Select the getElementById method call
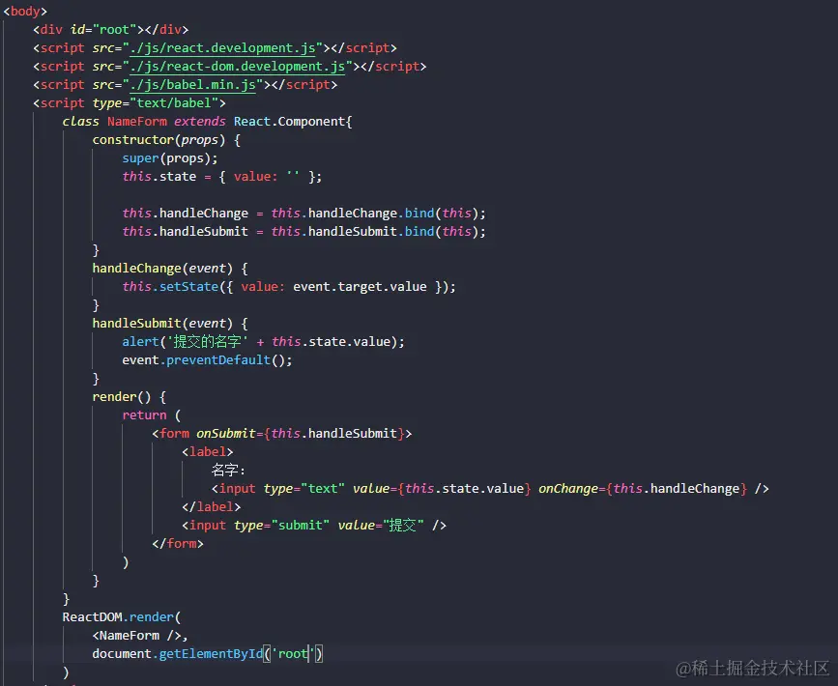Image resolution: width=838 pixels, height=686 pixels. tap(211, 654)
